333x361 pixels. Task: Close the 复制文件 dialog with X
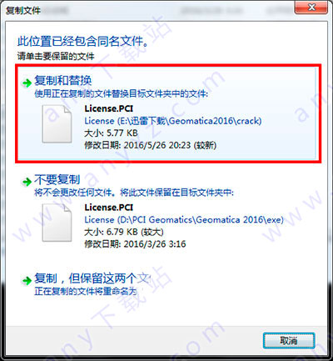point(311,7)
